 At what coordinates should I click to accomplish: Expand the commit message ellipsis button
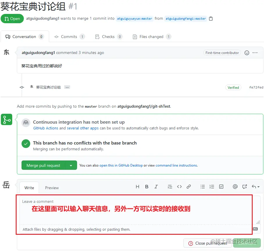[x=67, y=87]
